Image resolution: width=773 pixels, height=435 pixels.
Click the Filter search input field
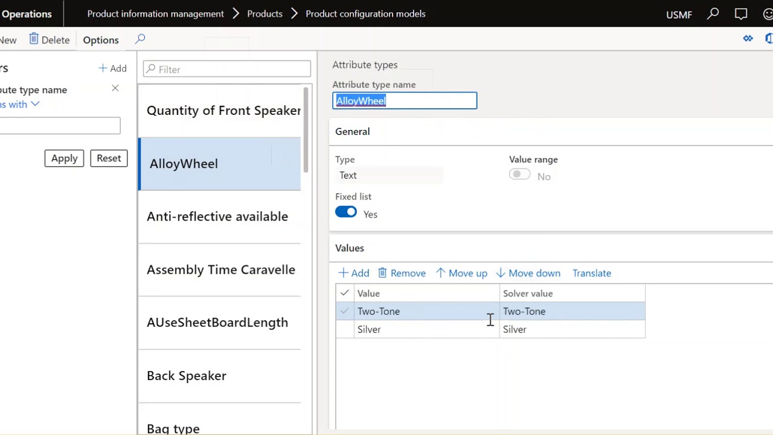point(233,69)
